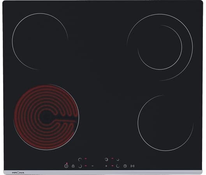The height and width of the screenshot is (175, 206).
Task: Click the front-right burner ring
Action: click(x=166, y=123)
